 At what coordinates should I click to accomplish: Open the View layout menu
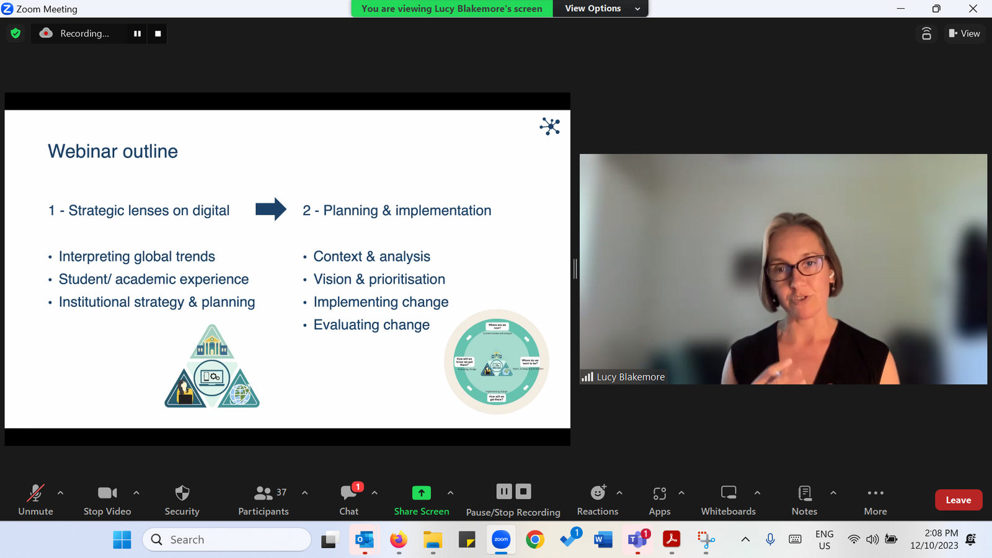click(x=964, y=33)
